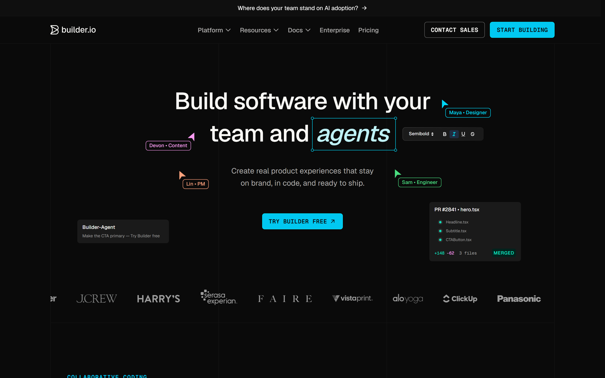Go to Pricing page
The width and height of the screenshot is (605, 378).
pos(368,30)
